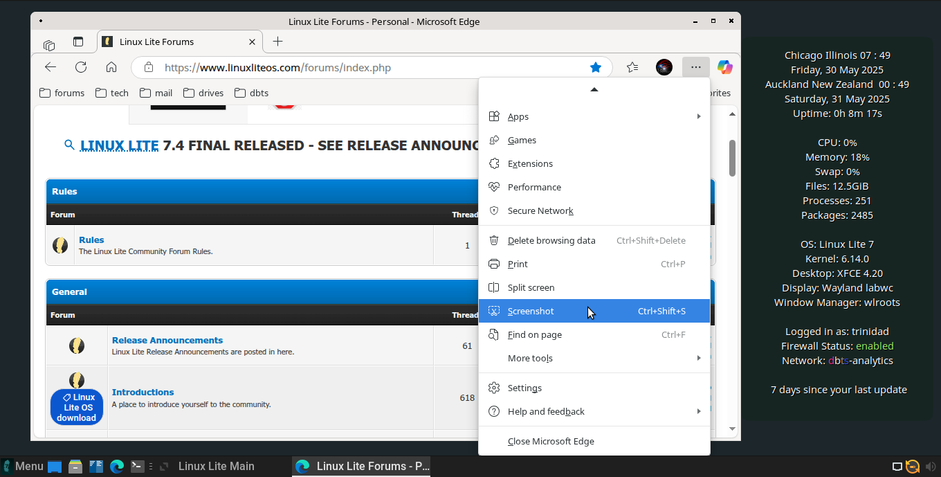This screenshot has width=941, height=477.
Task: Open the Favorites list icon
Action: pyautogui.click(x=632, y=67)
